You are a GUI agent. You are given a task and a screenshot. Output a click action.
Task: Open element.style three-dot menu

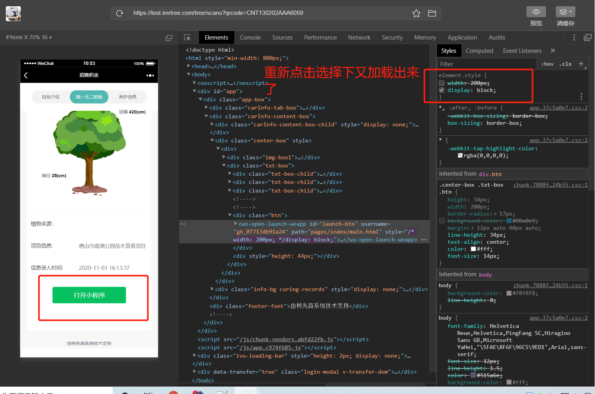(x=581, y=96)
